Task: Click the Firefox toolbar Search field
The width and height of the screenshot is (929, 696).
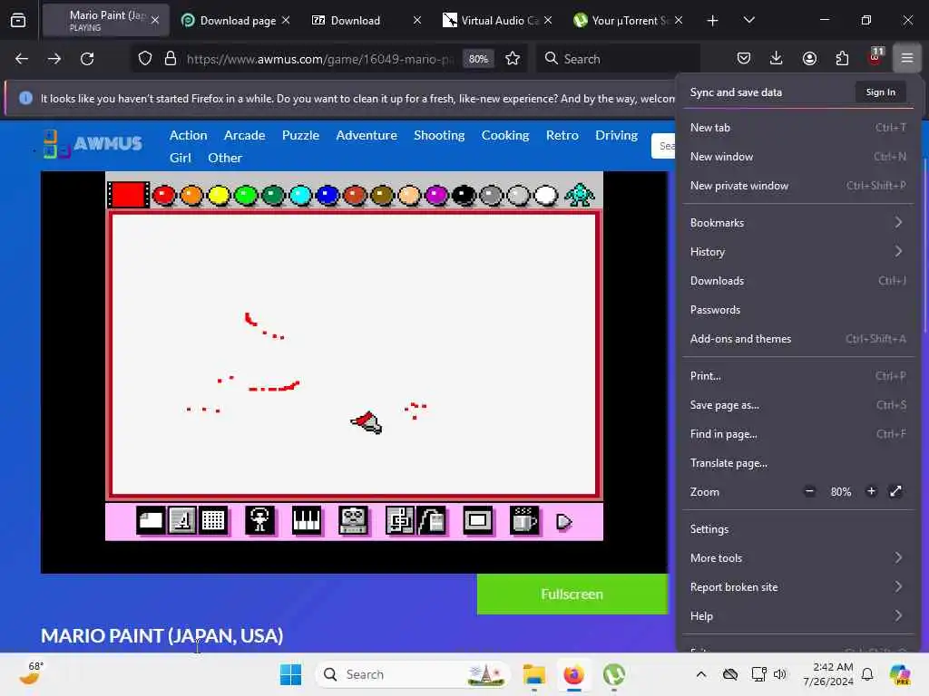Action: pos(618,58)
